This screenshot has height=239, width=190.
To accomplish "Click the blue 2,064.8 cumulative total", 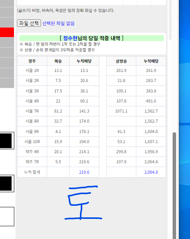I will point(151,172).
